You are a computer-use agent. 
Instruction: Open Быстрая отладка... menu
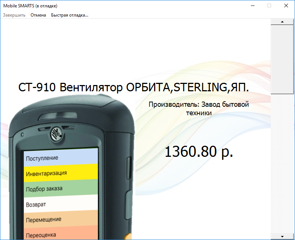pos(70,15)
